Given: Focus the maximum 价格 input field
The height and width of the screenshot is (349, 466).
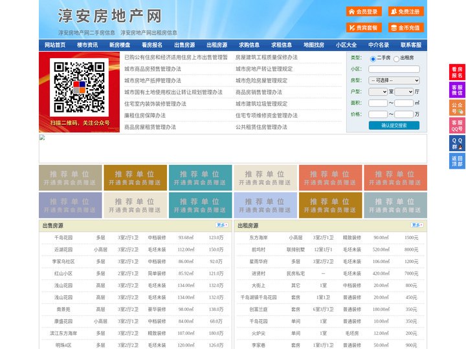Looking at the screenshot, I should [404, 114].
